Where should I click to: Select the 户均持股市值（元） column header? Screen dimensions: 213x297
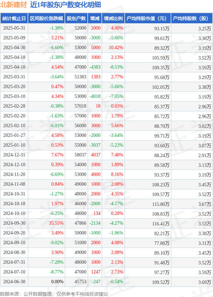tap(148, 18)
